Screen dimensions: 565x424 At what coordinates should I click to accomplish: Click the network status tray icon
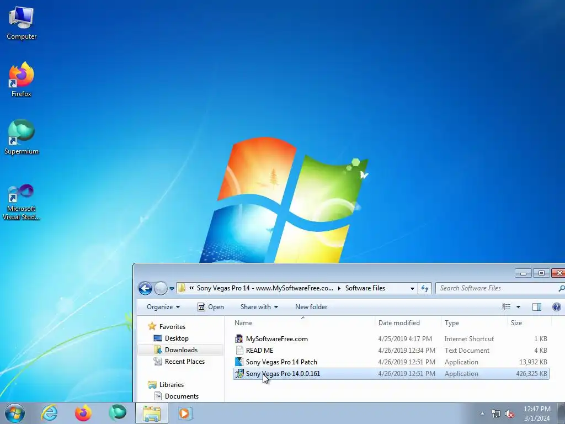496,414
